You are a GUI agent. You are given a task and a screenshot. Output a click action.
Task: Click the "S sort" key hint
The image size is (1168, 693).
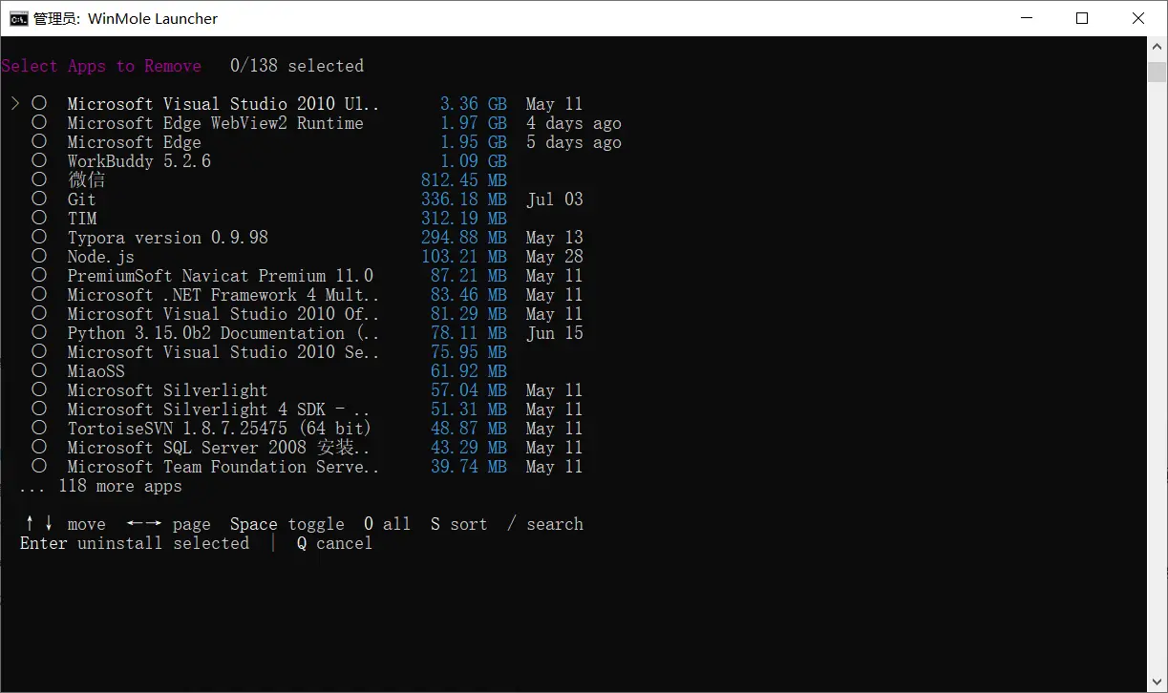(459, 524)
